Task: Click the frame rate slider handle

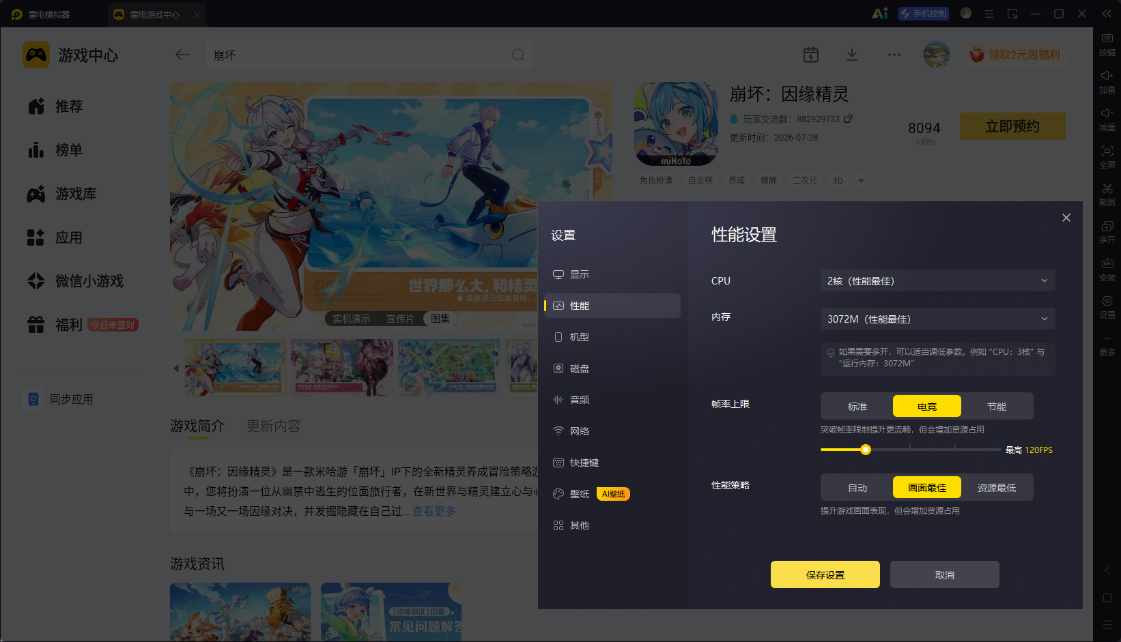Action: [866, 450]
